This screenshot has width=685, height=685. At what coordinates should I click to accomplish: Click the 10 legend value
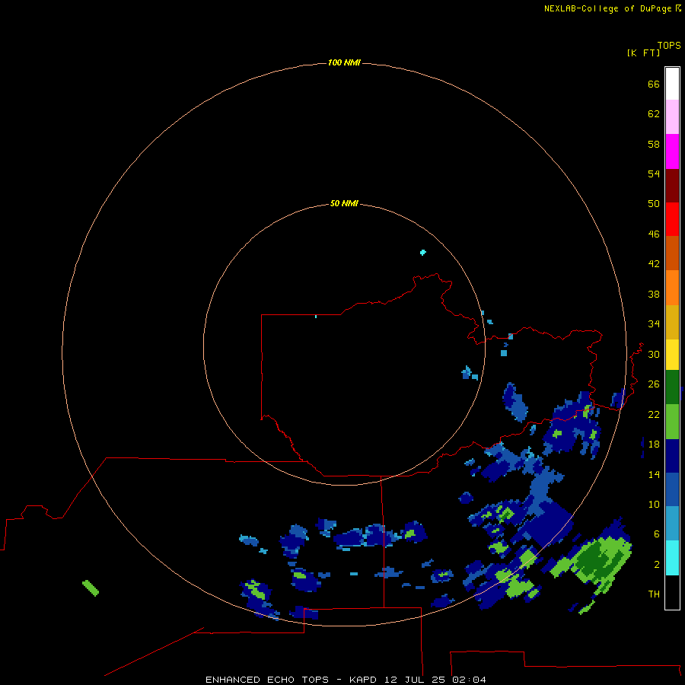[654, 504]
